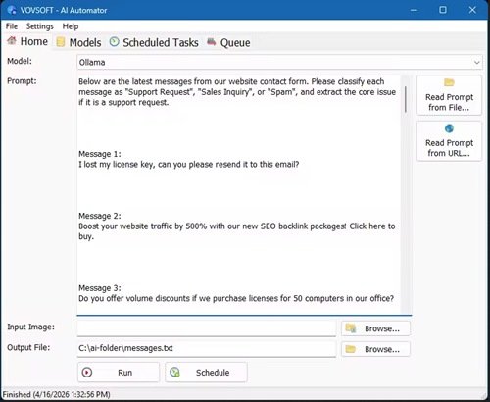Click the Scheduled Tasks clock icon

click(114, 41)
